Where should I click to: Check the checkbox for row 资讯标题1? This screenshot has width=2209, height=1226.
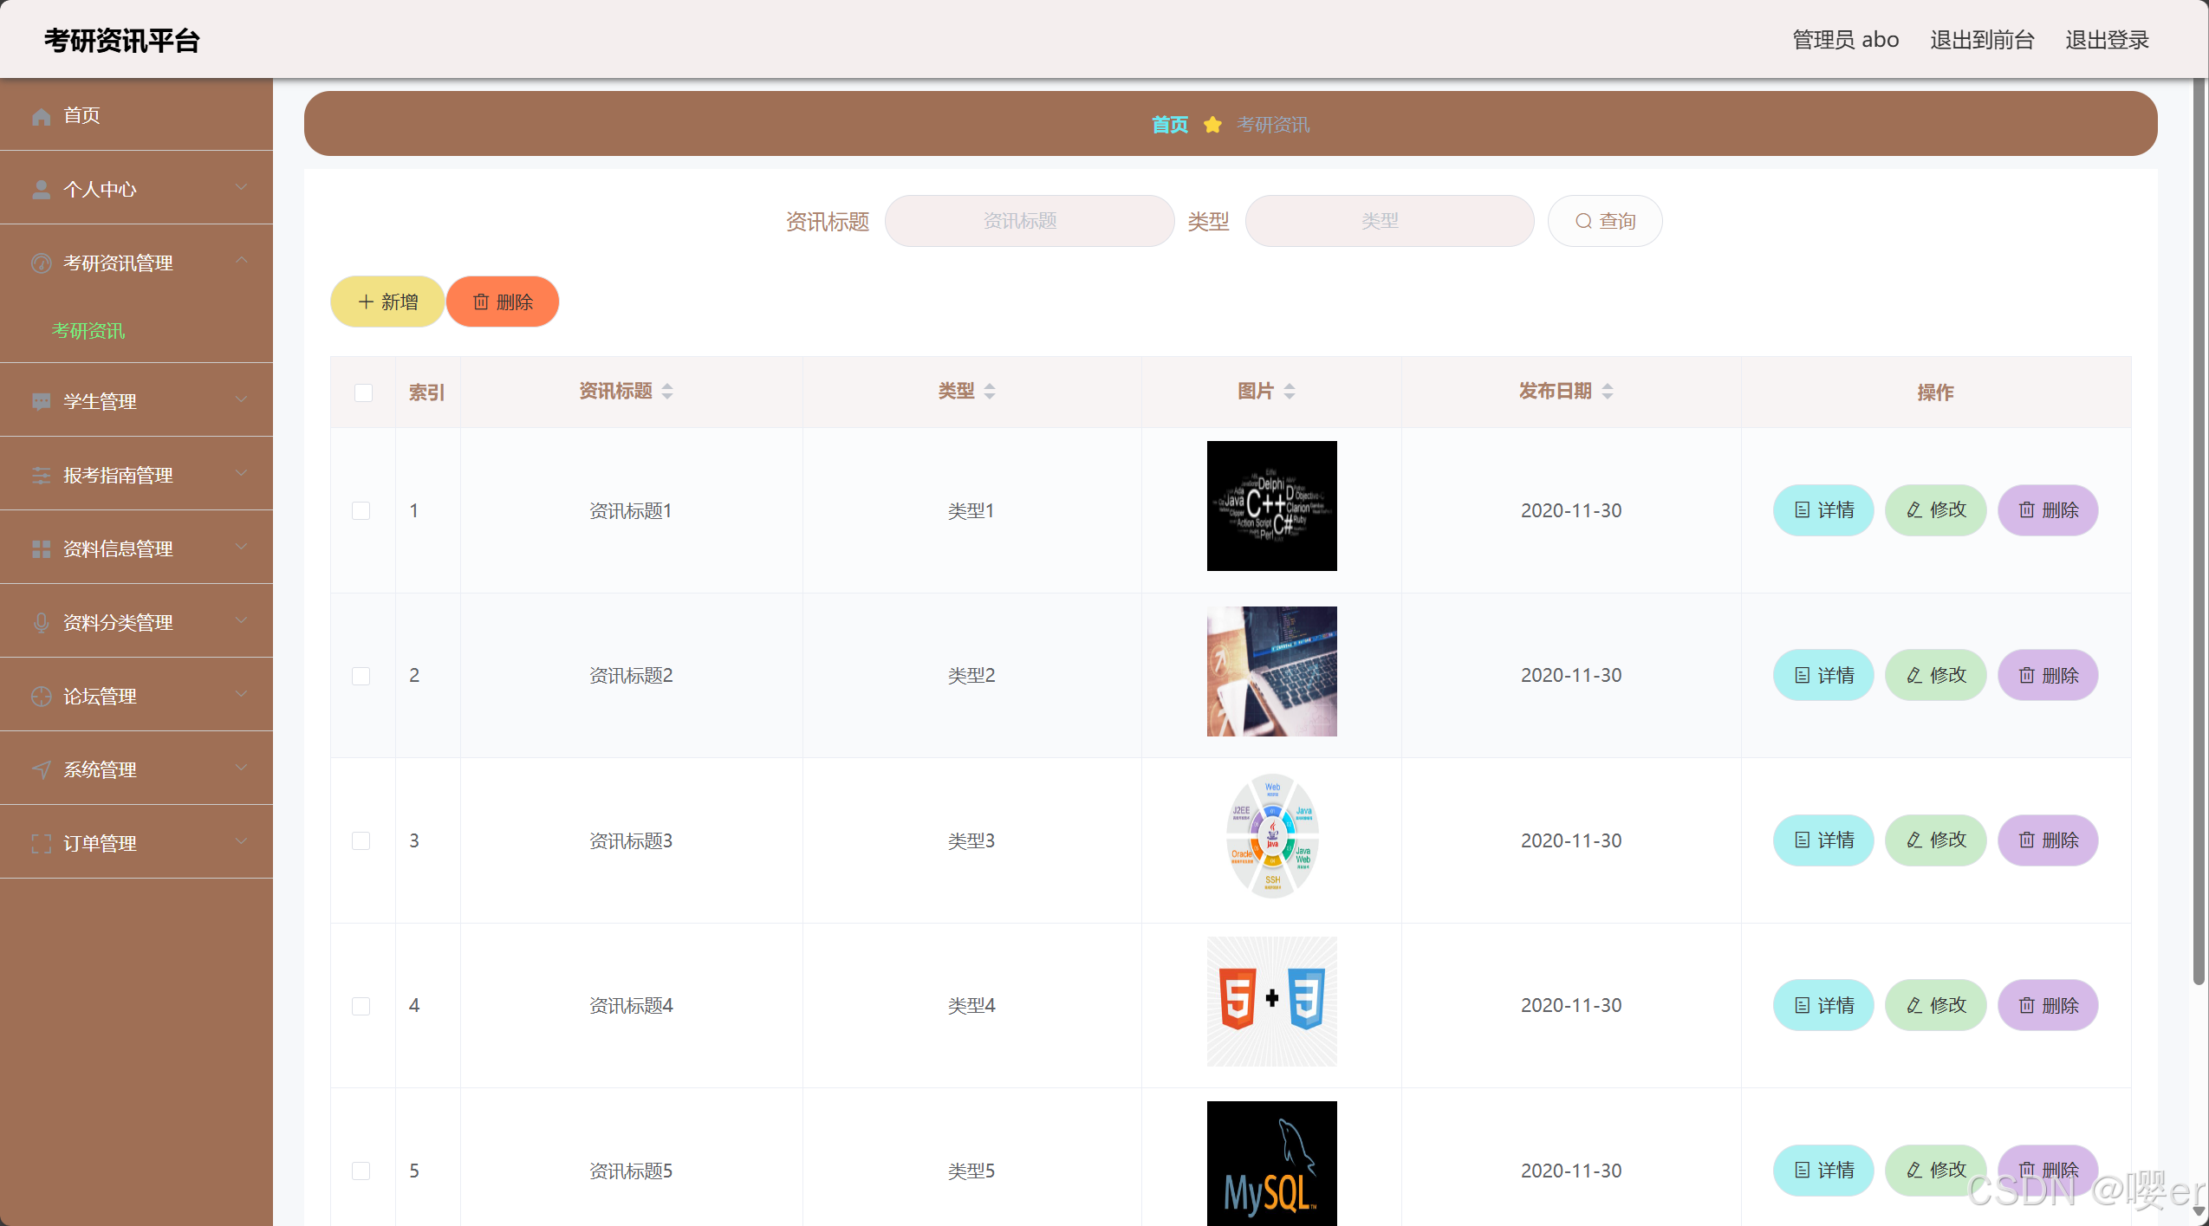coord(361,510)
